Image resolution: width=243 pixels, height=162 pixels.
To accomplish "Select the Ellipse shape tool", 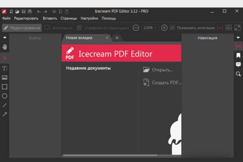I will (x=4, y=96).
